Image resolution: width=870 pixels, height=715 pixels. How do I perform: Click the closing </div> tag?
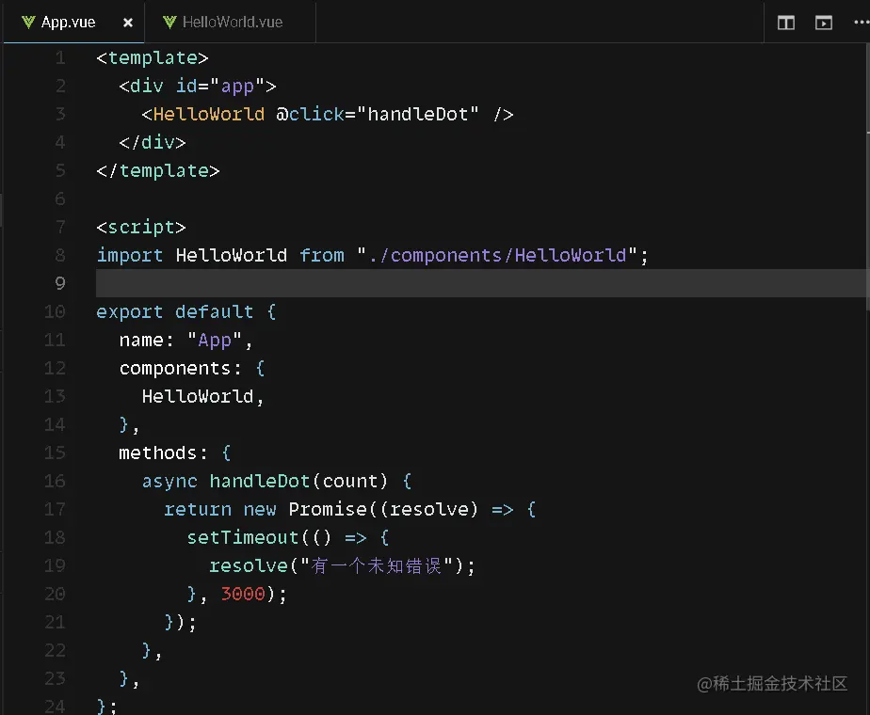(152, 142)
